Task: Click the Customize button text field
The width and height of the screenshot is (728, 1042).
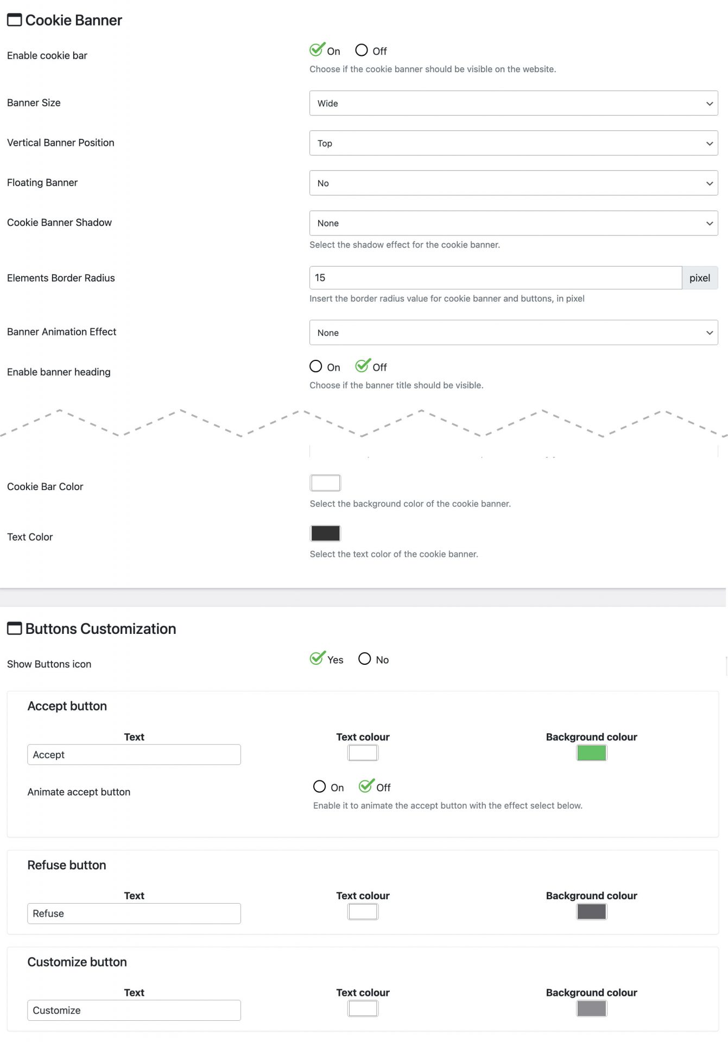Action: (x=134, y=1011)
